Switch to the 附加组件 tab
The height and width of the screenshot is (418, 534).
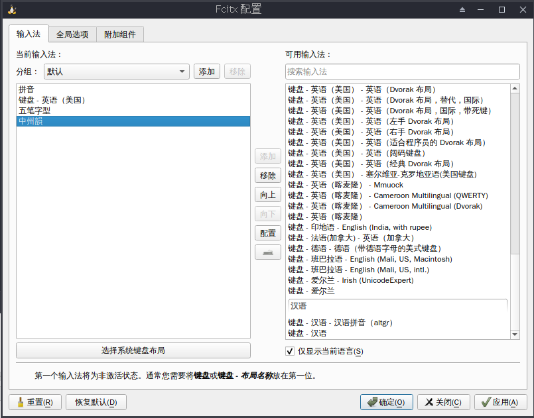[120, 34]
